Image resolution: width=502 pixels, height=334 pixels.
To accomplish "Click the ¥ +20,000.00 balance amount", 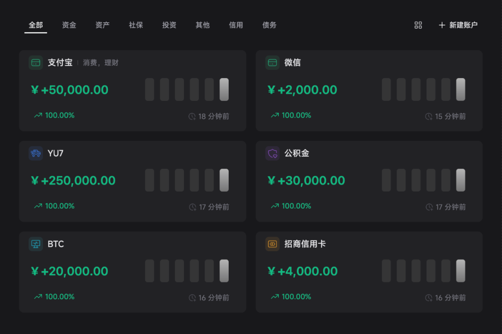I will tap(69, 271).
